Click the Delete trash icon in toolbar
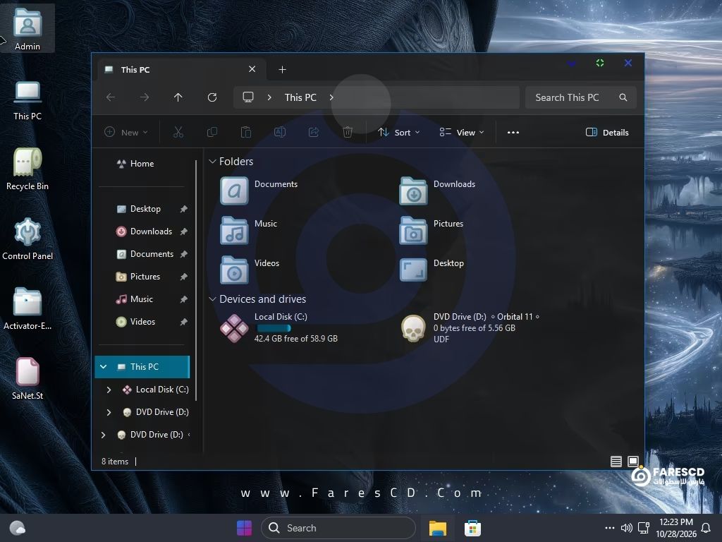This screenshot has height=542, width=722. tap(348, 132)
